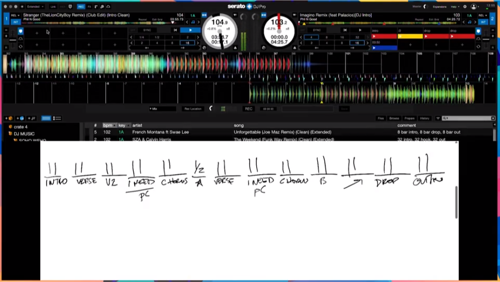Toggle the FX panel in top toolbar
The width and height of the screenshot is (500, 282).
[x=89, y=6]
